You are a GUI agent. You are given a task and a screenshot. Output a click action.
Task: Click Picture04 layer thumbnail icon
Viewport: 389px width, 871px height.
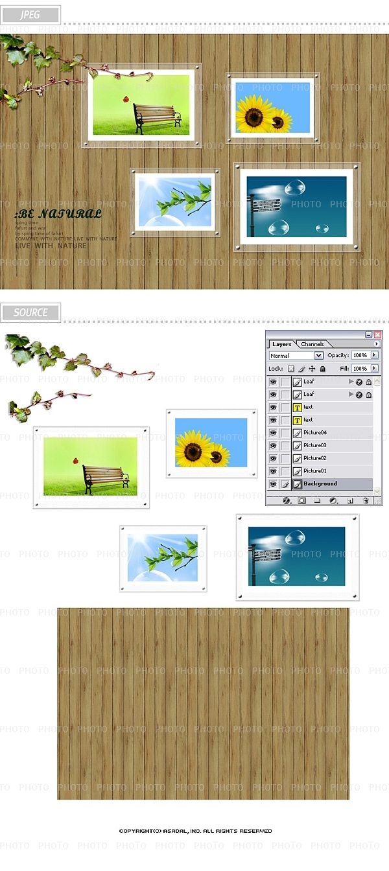tap(298, 433)
